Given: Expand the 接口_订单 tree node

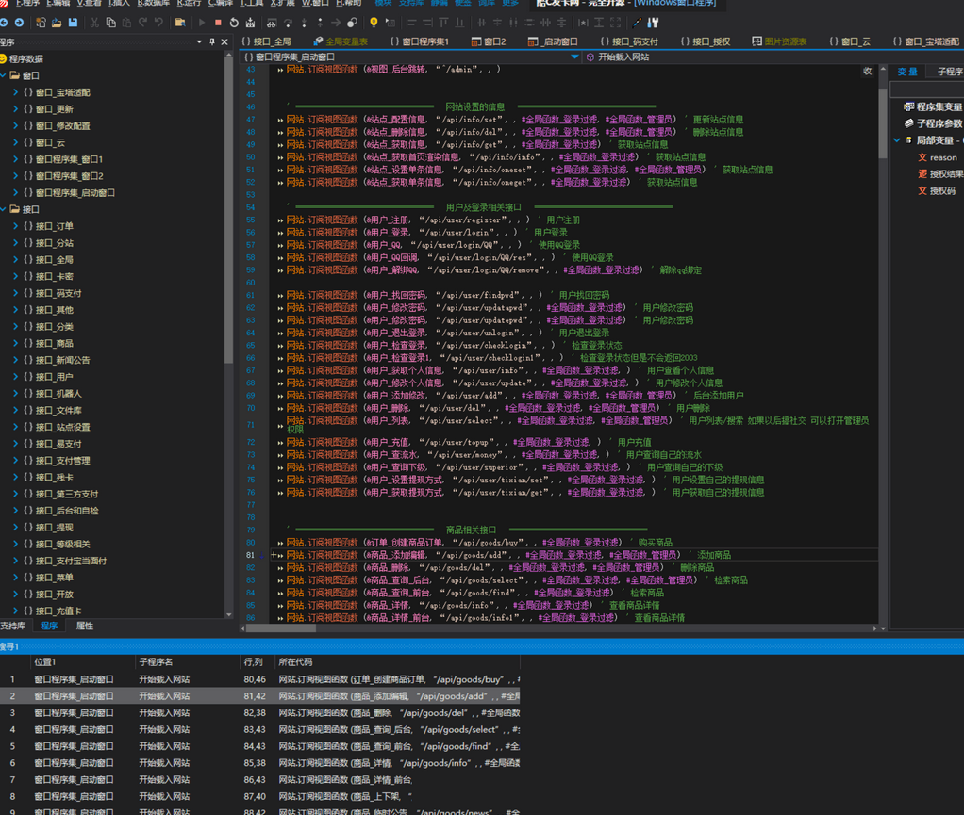Looking at the screenshot, I should pos(15,226).
